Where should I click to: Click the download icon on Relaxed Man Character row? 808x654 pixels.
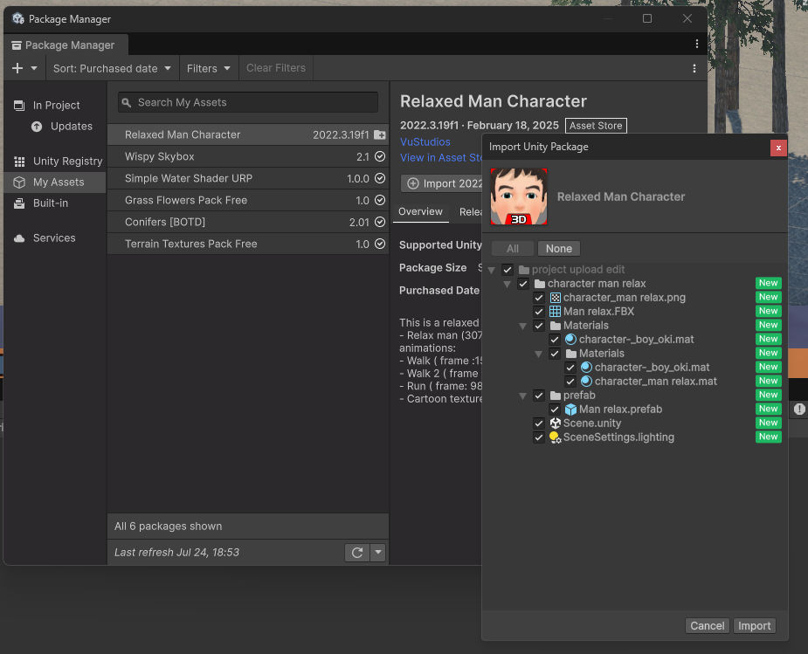[379, 135]
